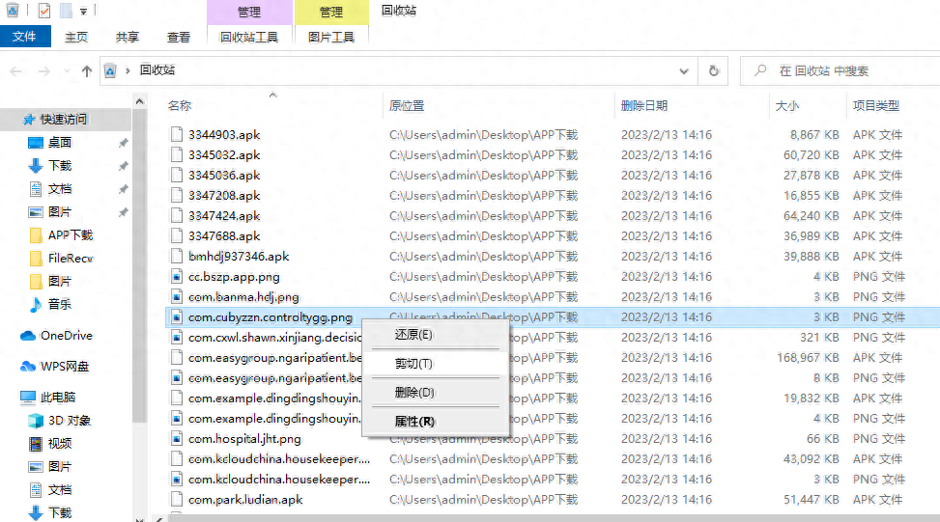Choose 还原(E) in the context menu
940x522 pixels.
click(436, 335)
